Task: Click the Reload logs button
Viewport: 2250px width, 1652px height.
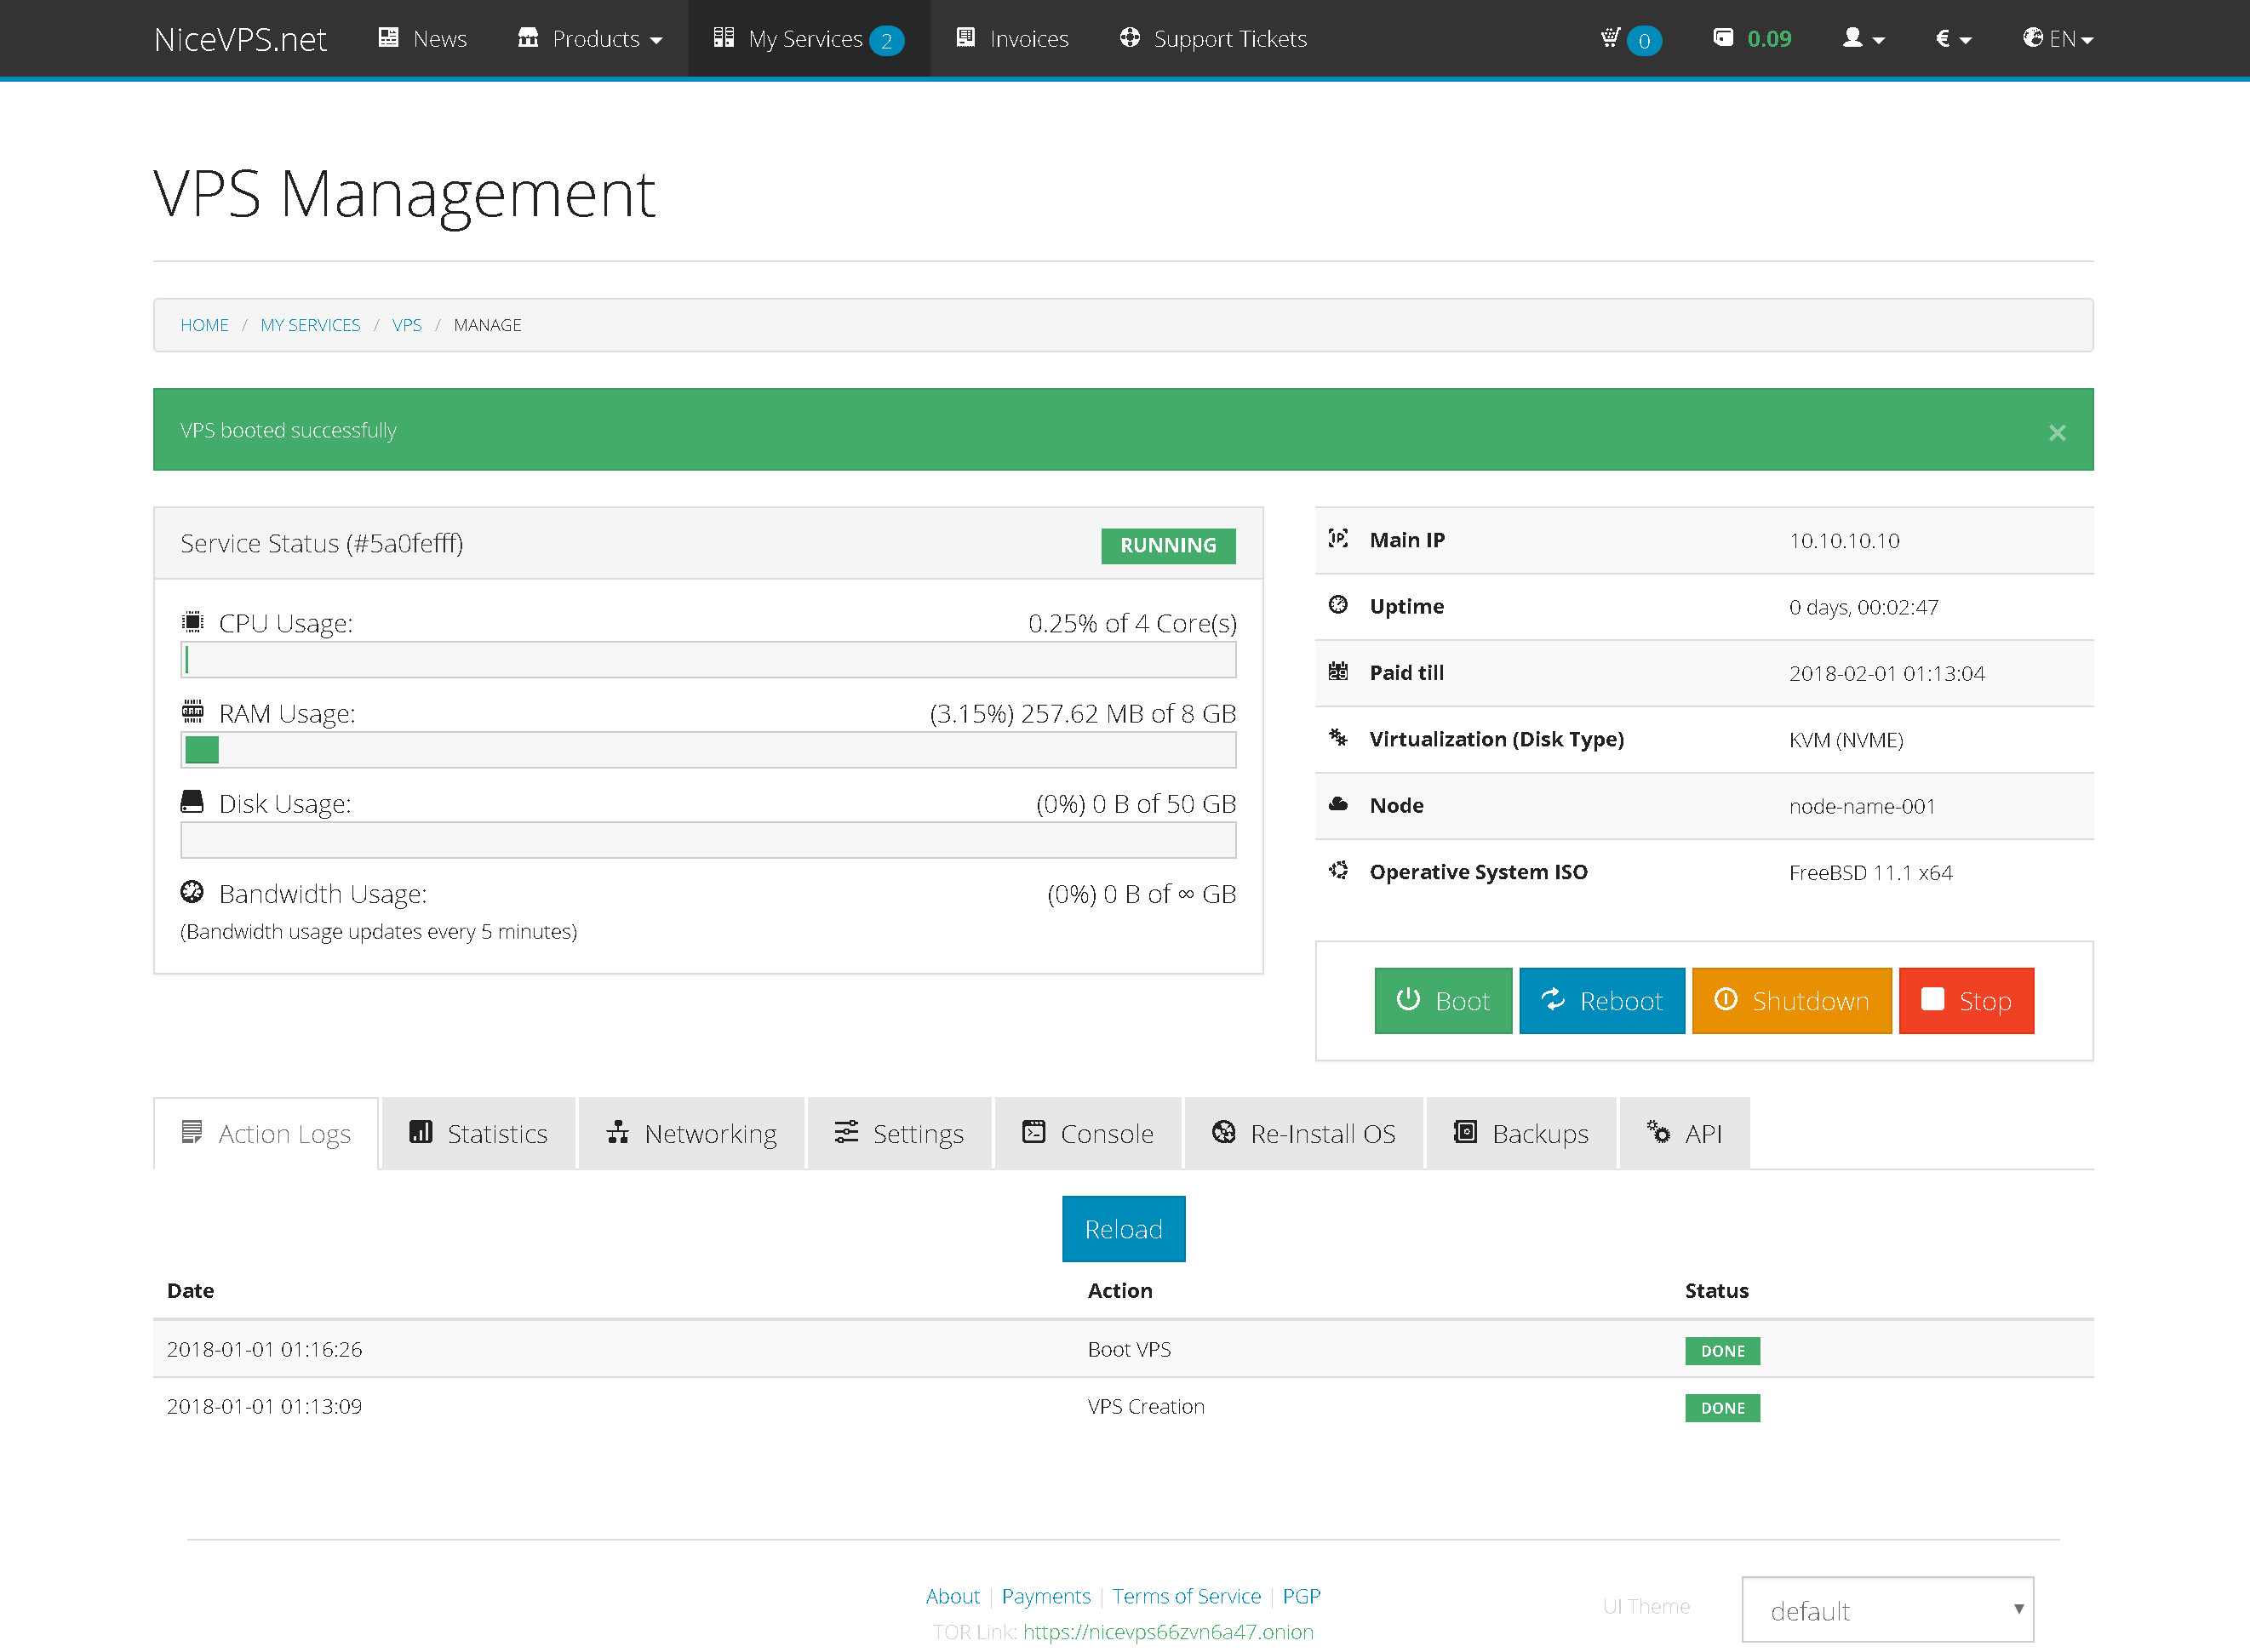Action: click(x=1123, y=1228)
